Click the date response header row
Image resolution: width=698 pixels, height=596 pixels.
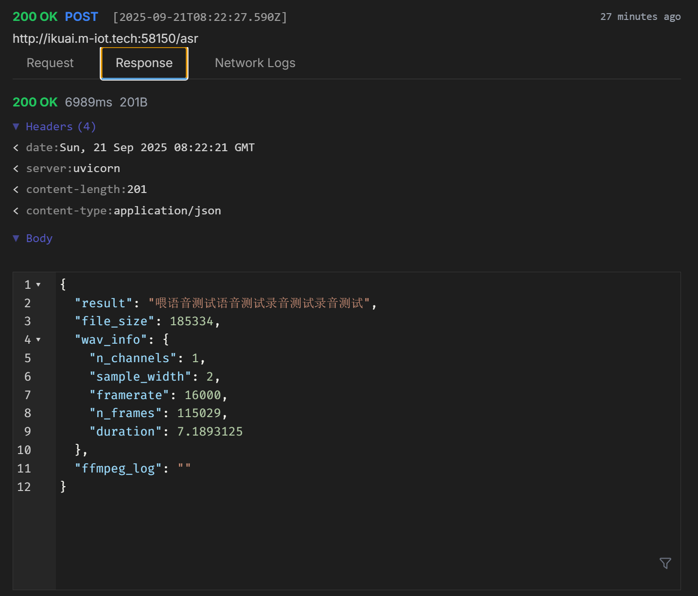pos(140,148)
